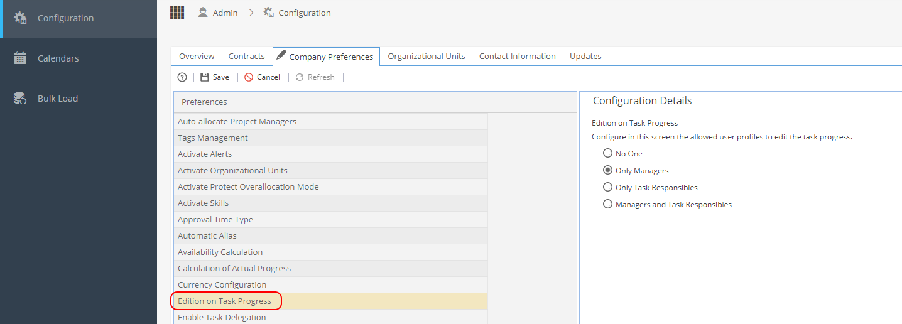Select the Automatic Alias preference row
902x324 pixels.
(x=330, y=236)
